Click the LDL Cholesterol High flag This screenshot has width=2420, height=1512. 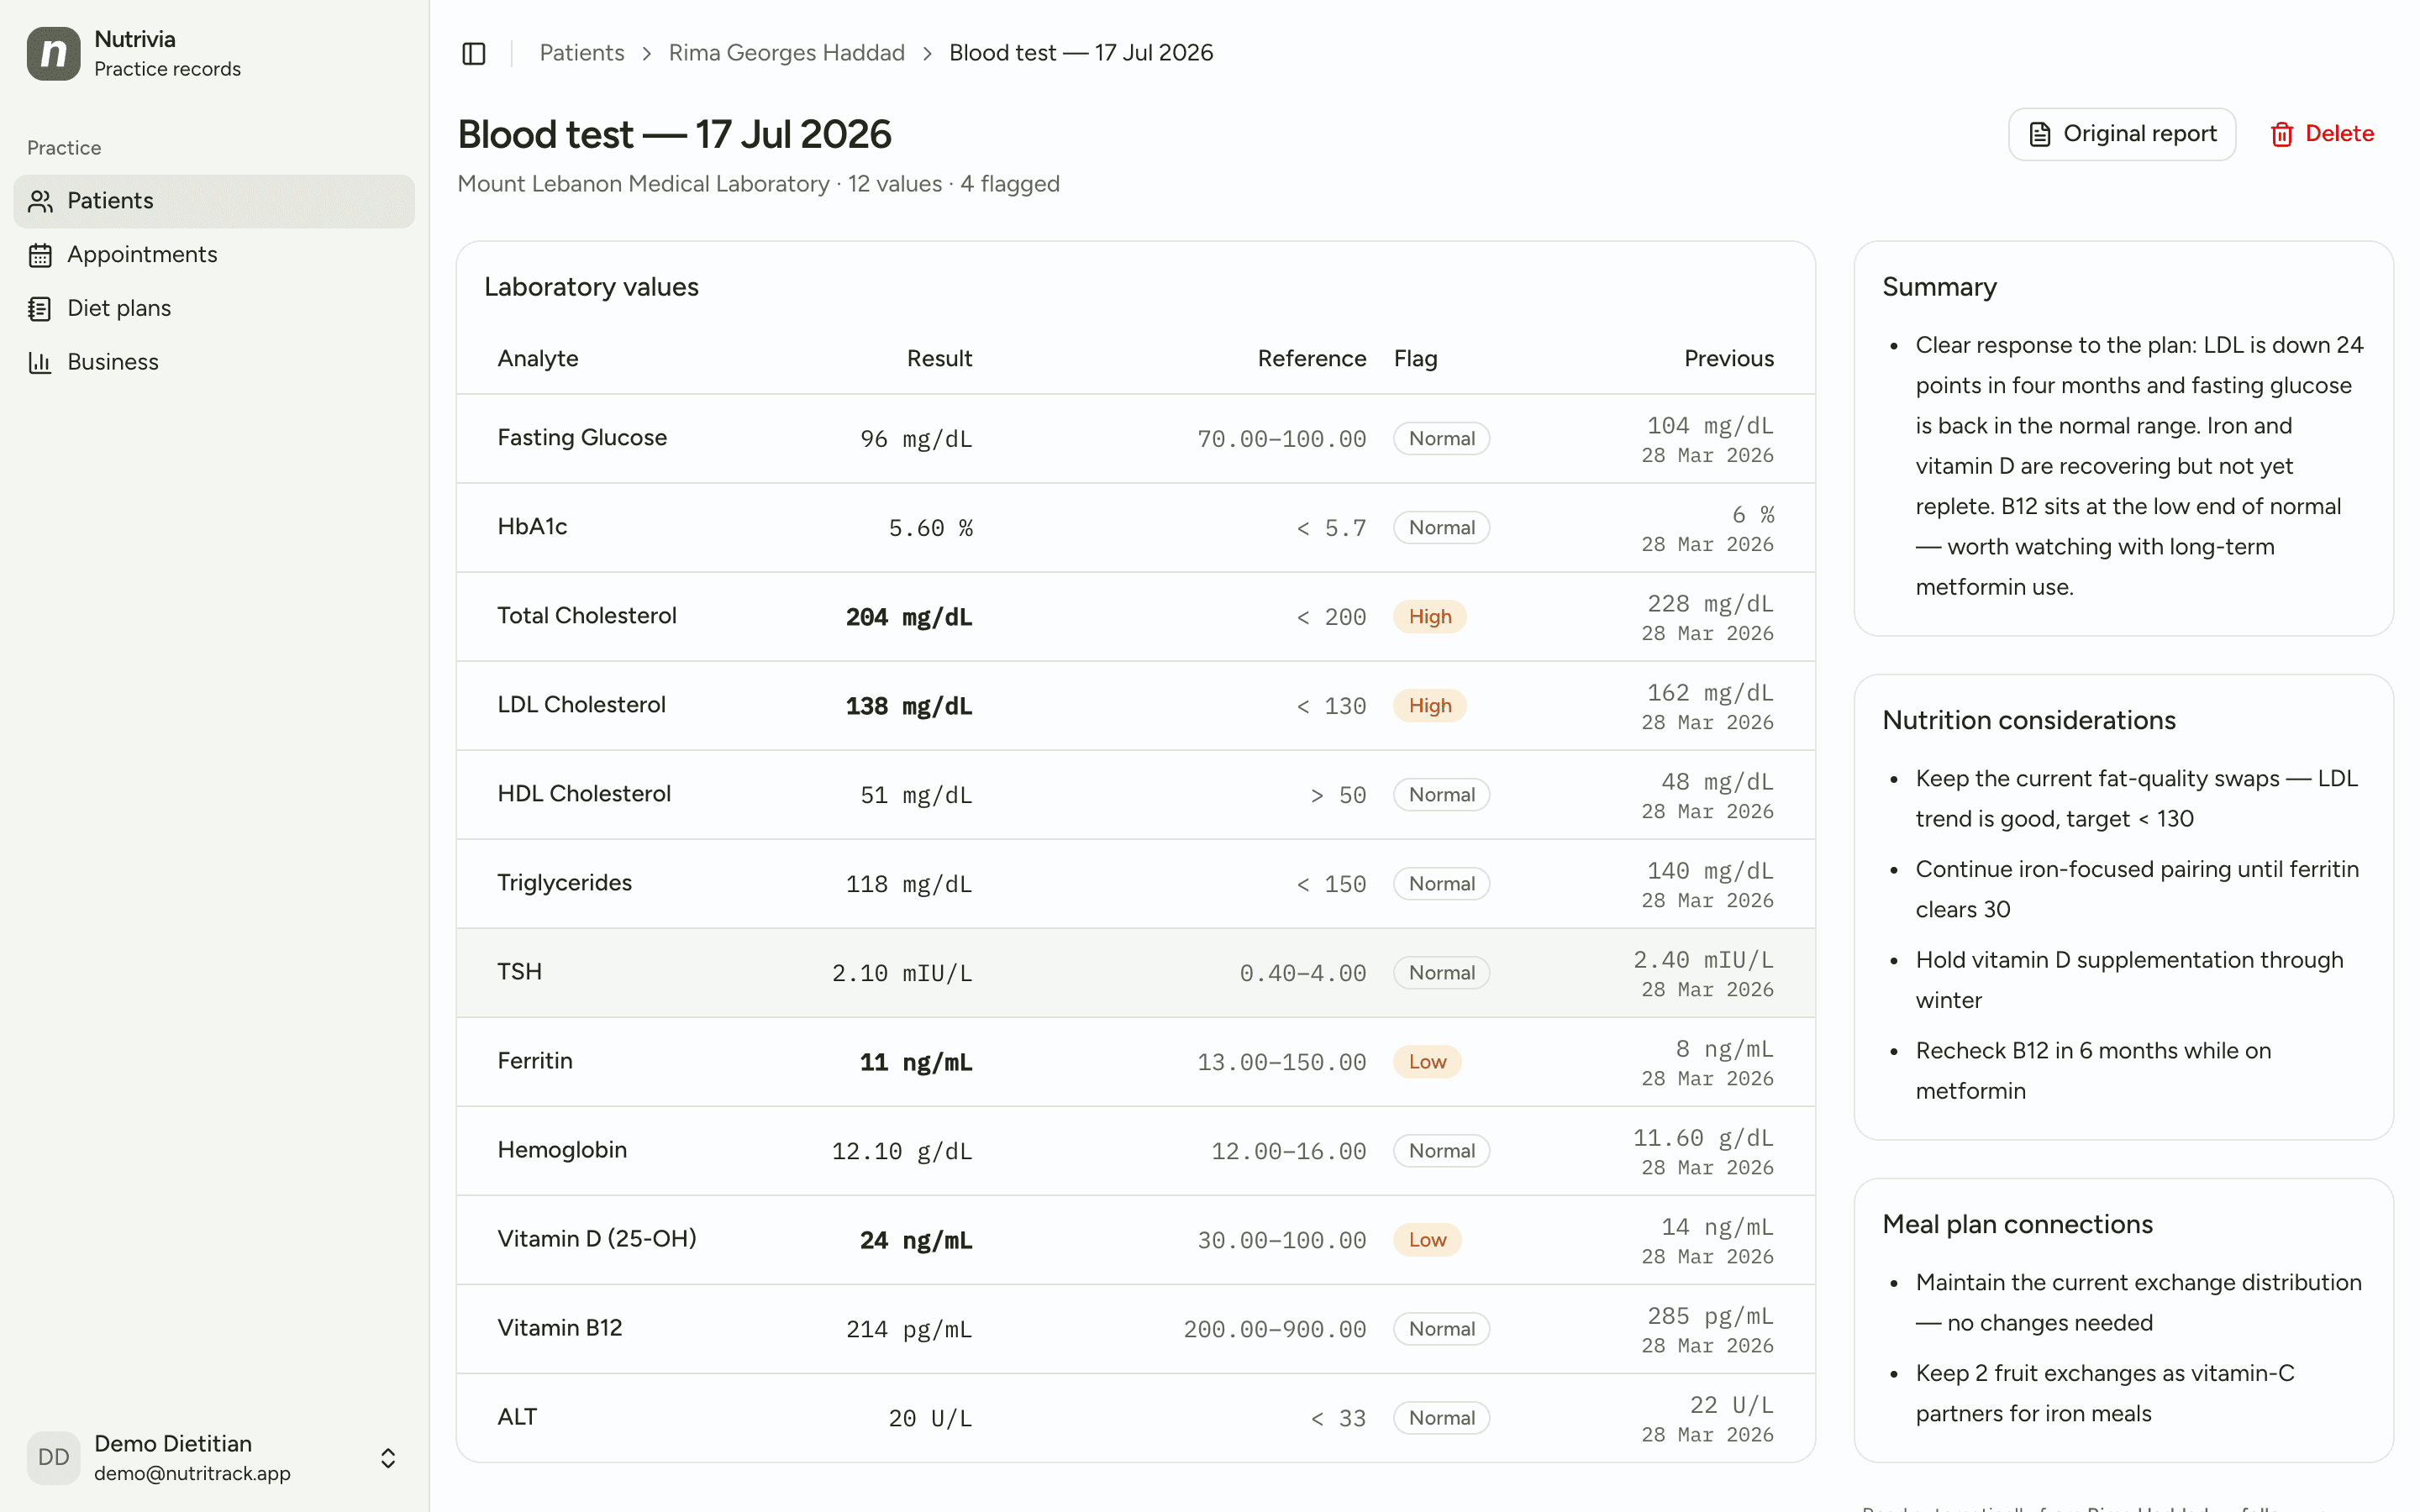1430,706
